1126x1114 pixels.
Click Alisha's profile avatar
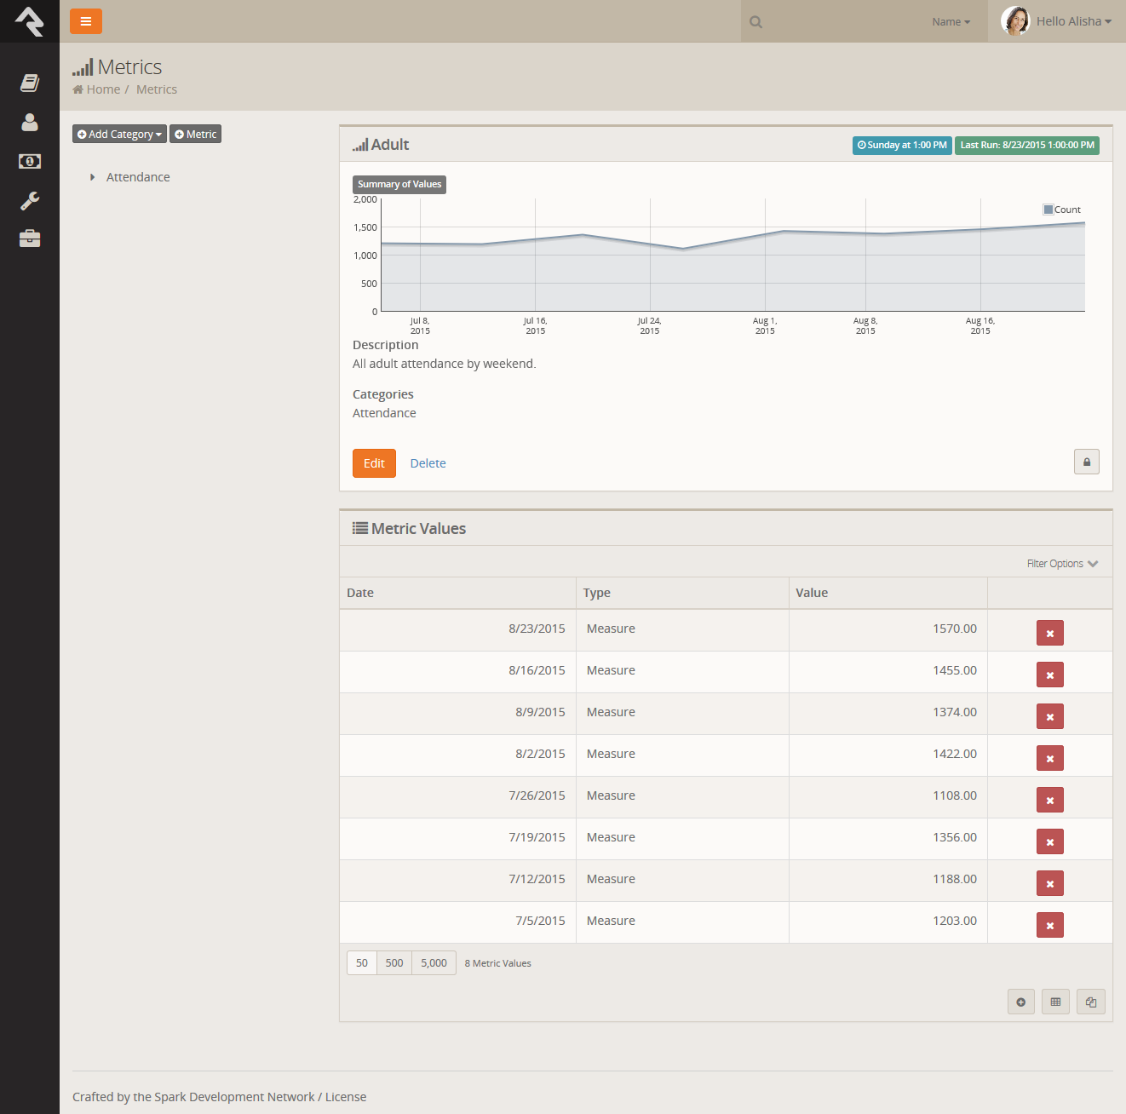1015,21
